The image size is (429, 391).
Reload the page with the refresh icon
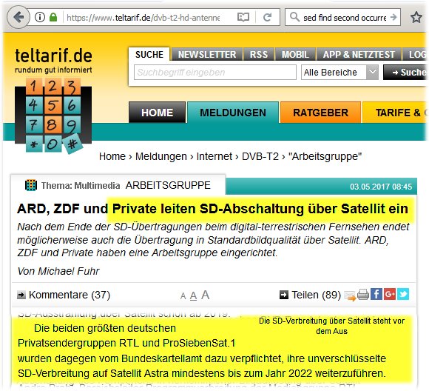click(267, 18)
